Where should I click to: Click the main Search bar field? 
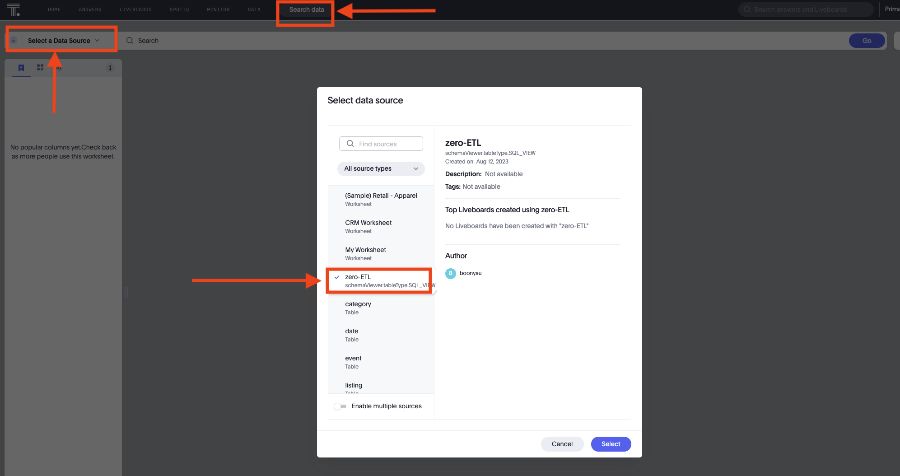tap(483, 41)
